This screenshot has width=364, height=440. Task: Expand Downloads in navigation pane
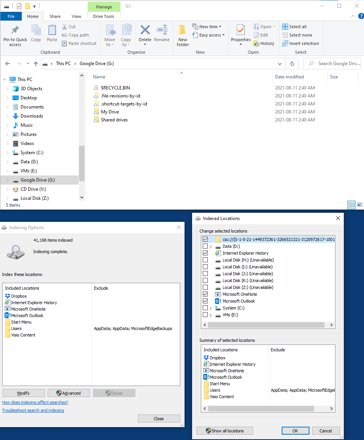[x=8, y=116]
